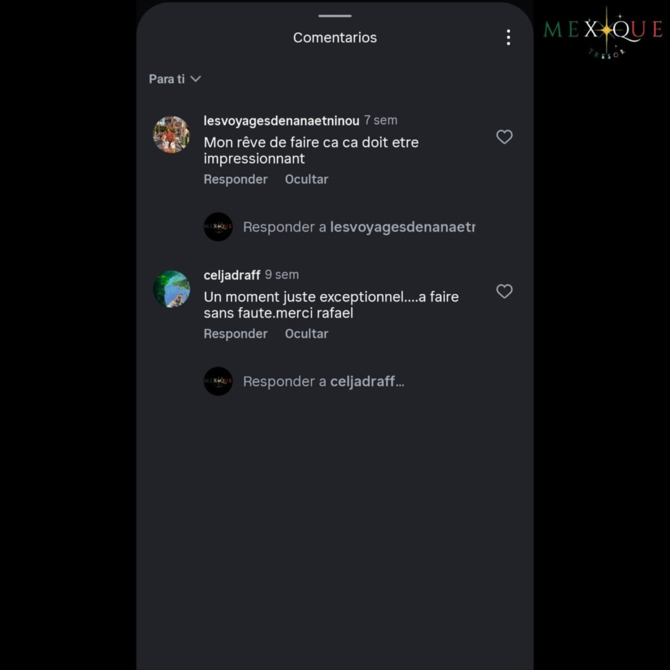This screenshot has height=670, width=670.
Task: Focus the reply field for lesvoyagesdenanaetninou
Action: point(359,227)
